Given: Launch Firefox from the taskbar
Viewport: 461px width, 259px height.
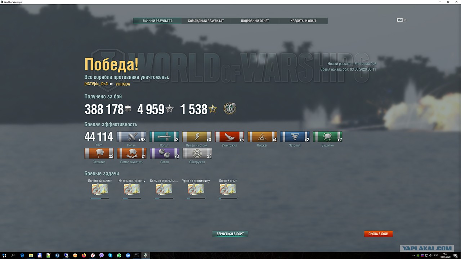Looking at the screenshot, I should (x=84, y=255).
